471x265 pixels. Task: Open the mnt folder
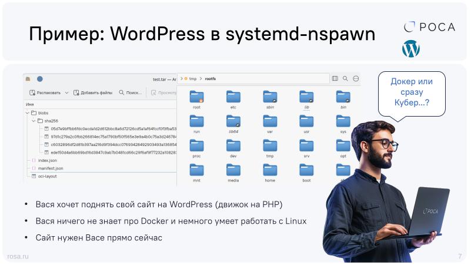point(197,170)
